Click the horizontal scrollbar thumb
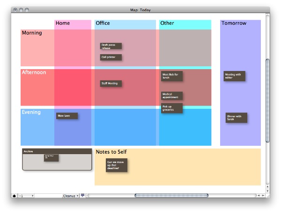281x213 pixels. [163, 196]
